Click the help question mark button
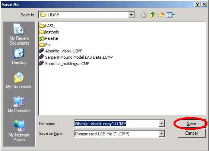 tap(197, 4)
